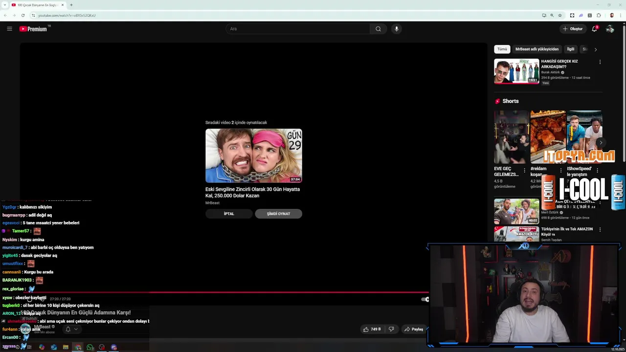Image resolution: width=626 pixels, height=352 pixels.
Task: Click the black-white extension icon in toolbar
Action: [572, 15]
